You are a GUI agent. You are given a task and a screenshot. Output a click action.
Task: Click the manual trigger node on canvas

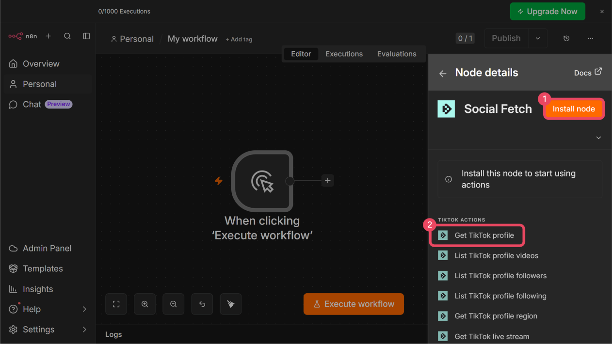pyautogui.click(x=262, y=181)
